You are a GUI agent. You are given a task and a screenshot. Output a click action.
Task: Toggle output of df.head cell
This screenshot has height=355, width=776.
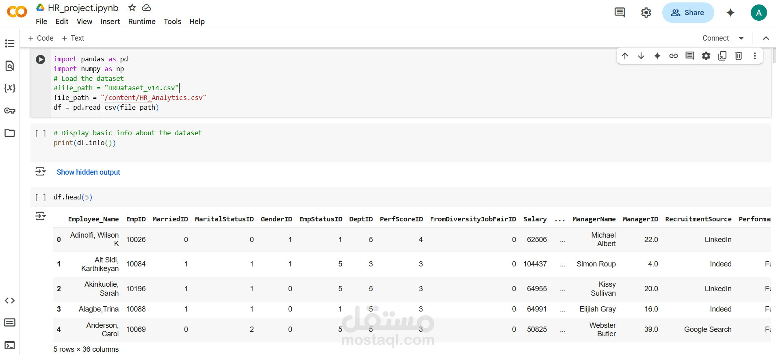pyautogui.click(x=41, y=216)
